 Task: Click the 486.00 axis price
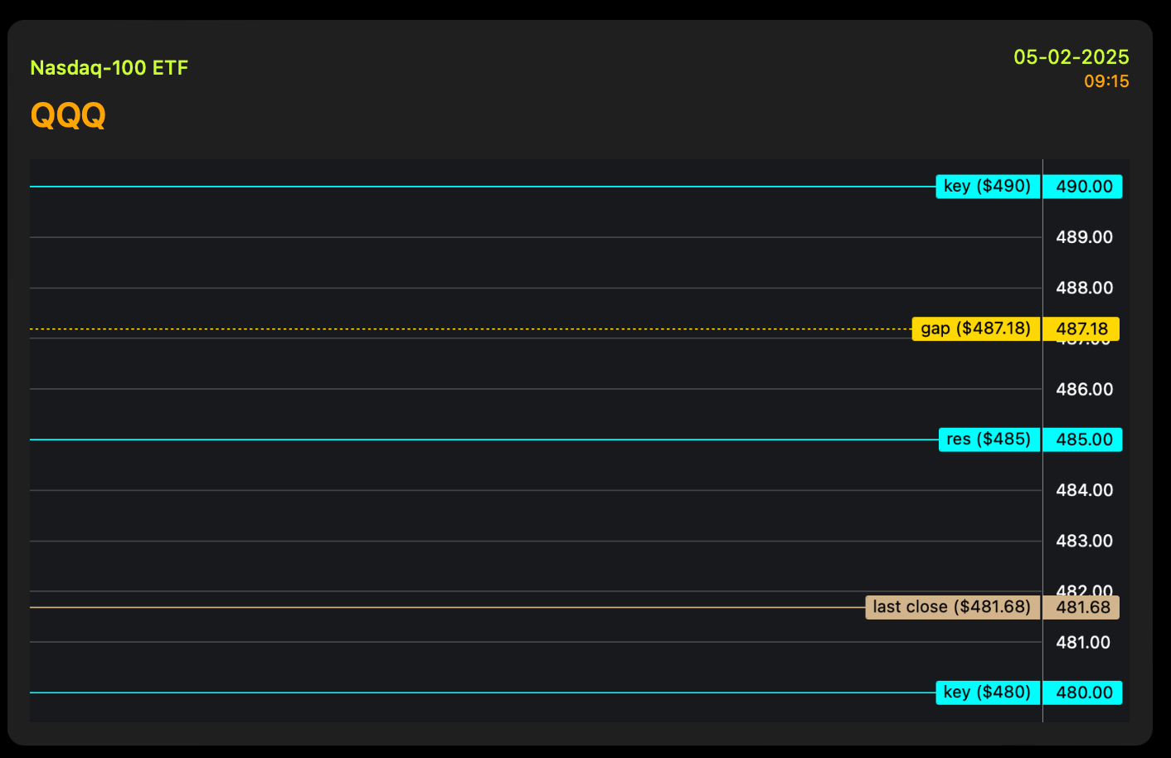pyautogui.click(x=1084, y=389)
